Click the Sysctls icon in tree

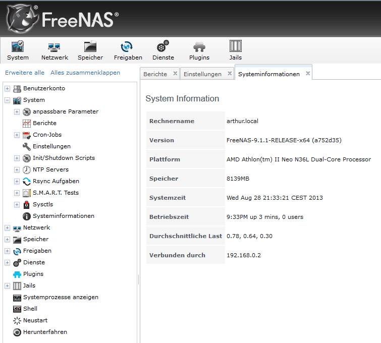click(x=26, y=205)
